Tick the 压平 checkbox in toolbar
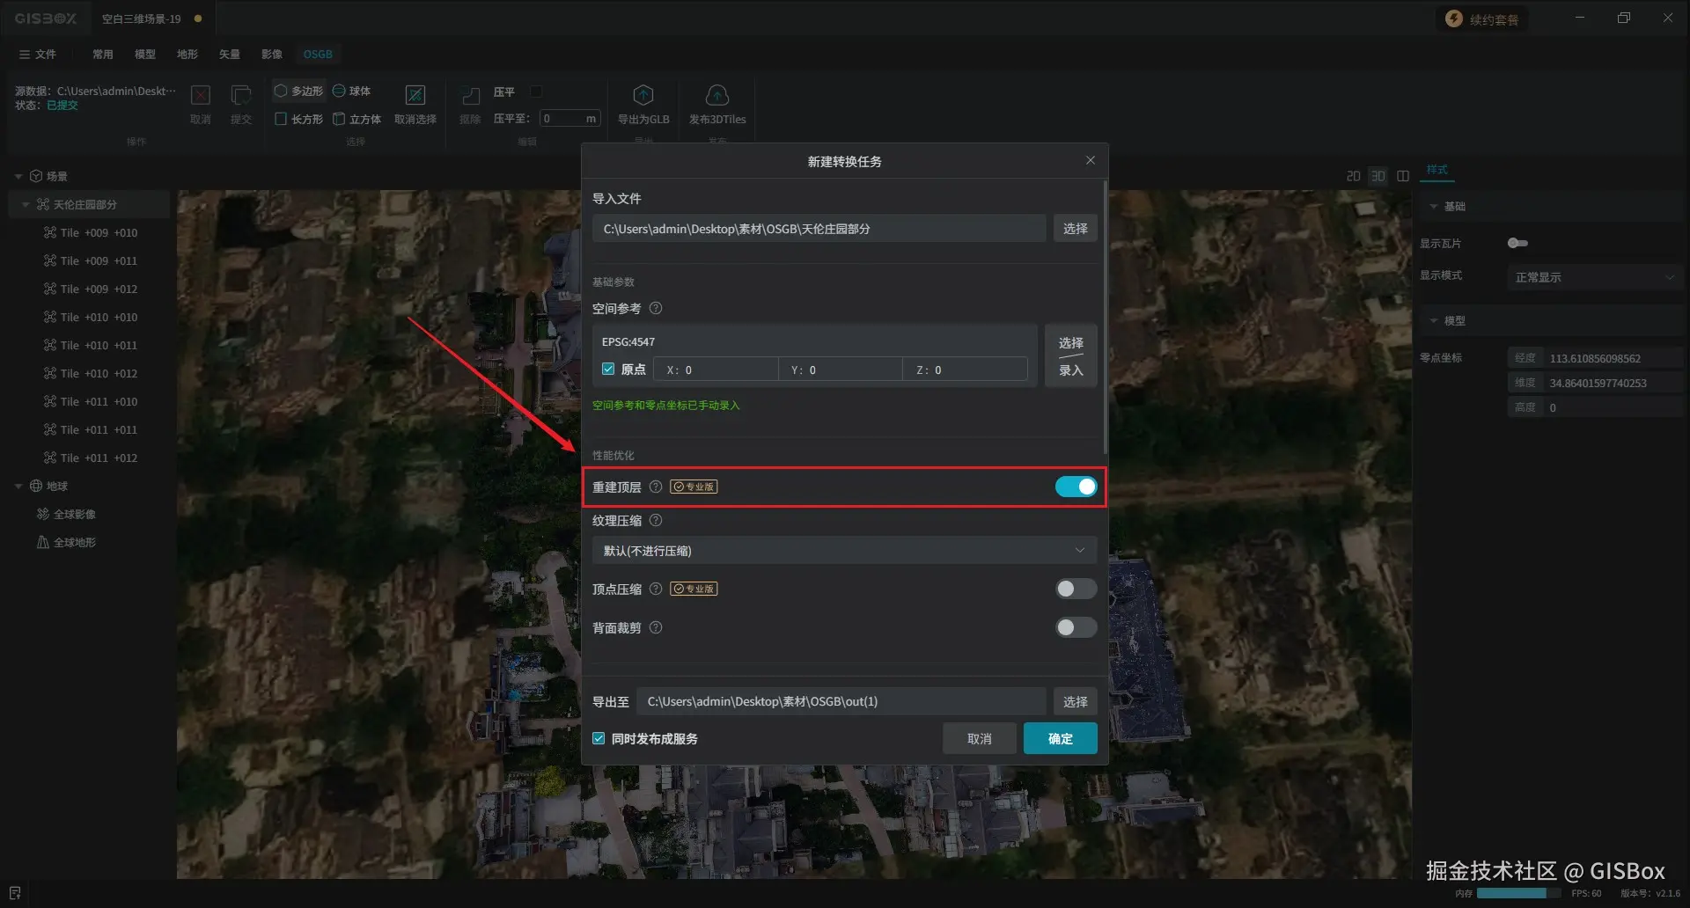 pyautogui.click(x=536, y=92)
